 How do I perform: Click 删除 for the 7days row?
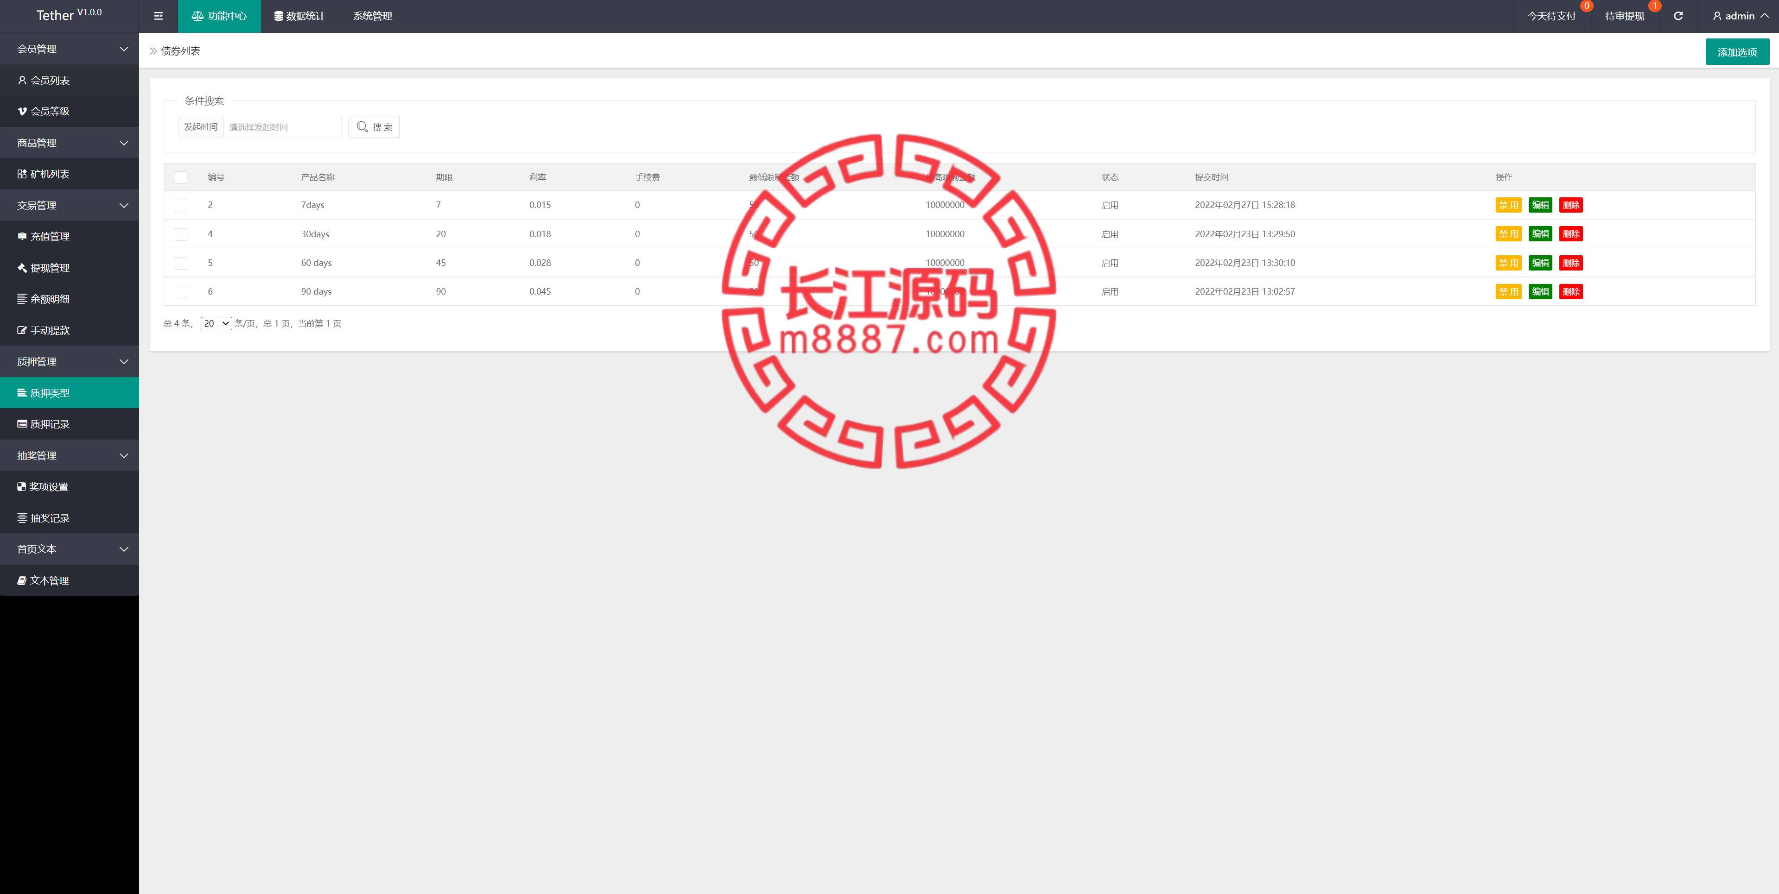coord(1571,205)
